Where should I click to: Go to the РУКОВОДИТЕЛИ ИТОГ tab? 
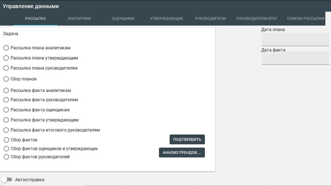(x=257, y=18)
